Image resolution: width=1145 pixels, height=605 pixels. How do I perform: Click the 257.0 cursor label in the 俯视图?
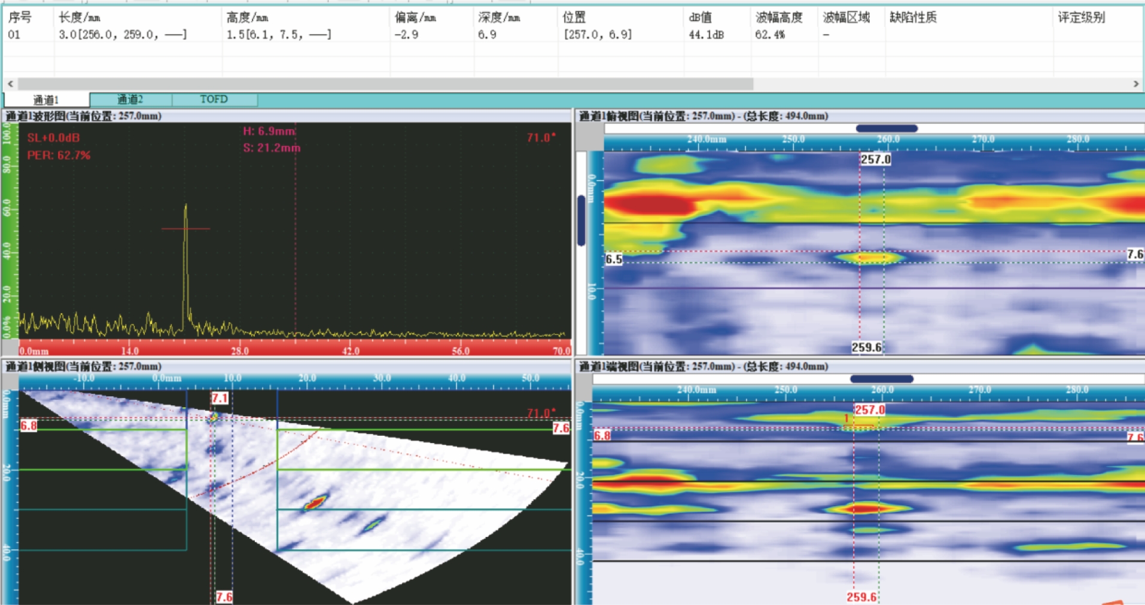[876, 160]
